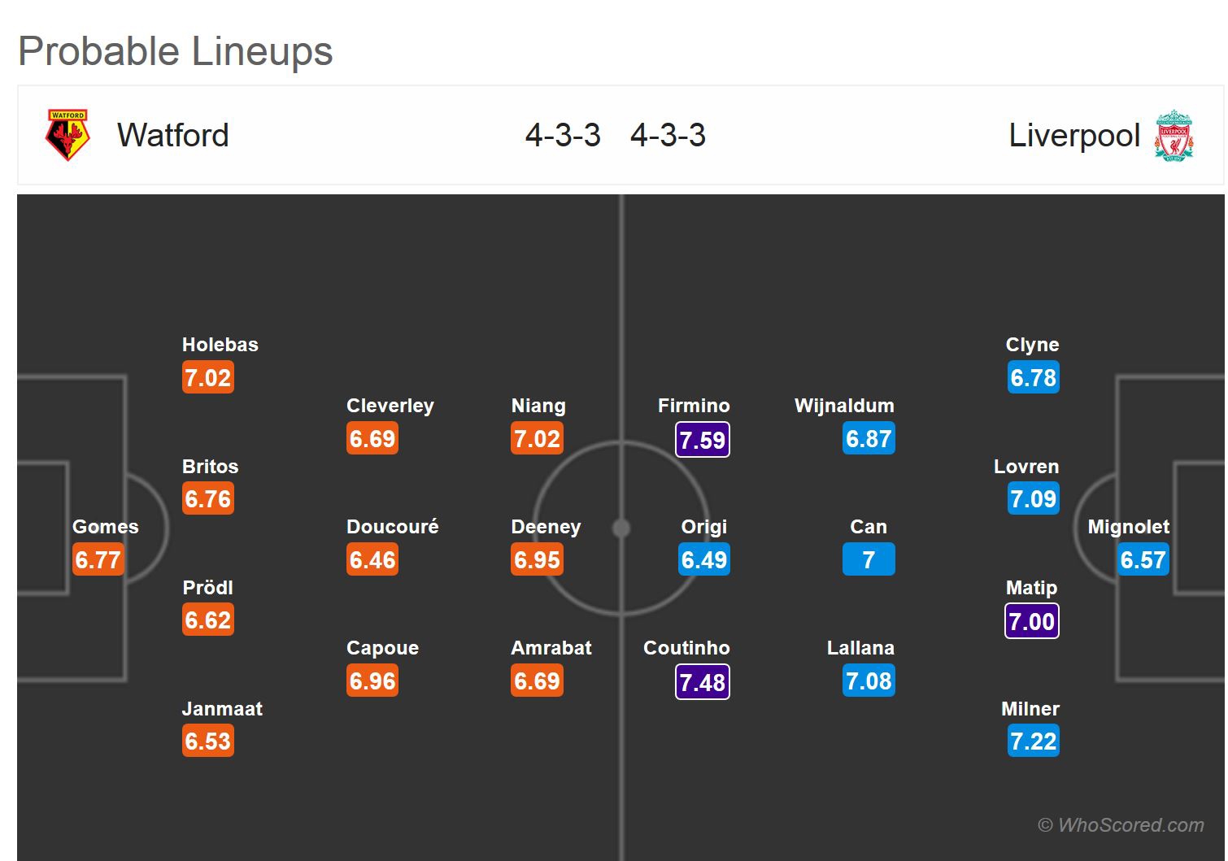Click Watford's 4-3-3 formation text
Viewport: 1228px width, 861px height.
click(563, 135)
